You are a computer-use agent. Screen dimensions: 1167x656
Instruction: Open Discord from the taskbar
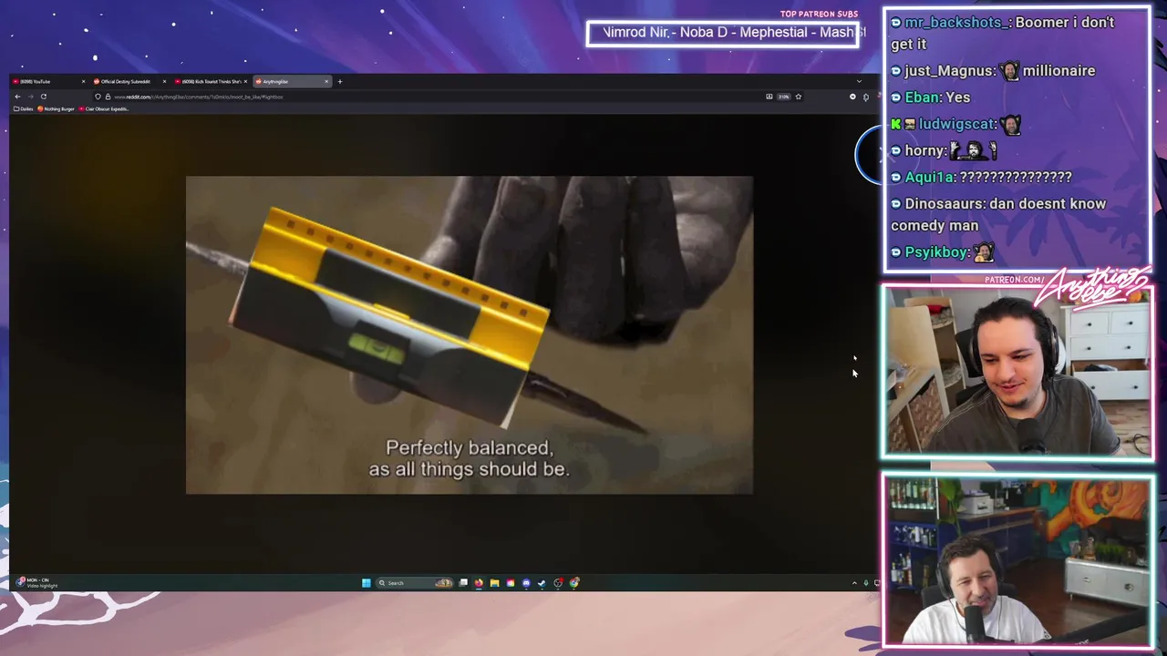tap(526, 583)
